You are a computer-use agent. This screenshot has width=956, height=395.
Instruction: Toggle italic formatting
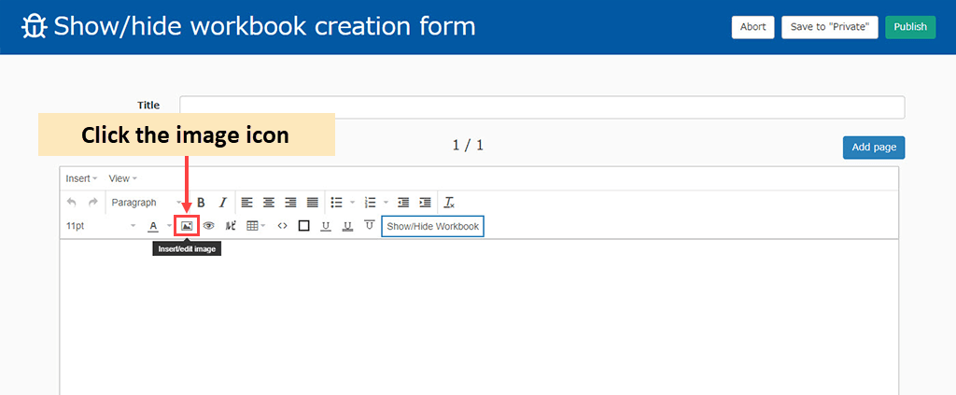222,203
